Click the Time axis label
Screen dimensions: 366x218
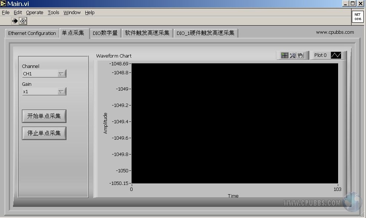pyautogui.click(x=233, y=196)
